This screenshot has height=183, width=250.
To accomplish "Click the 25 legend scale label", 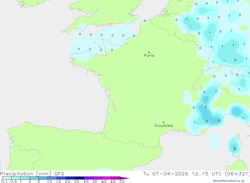I will point(76,182).
